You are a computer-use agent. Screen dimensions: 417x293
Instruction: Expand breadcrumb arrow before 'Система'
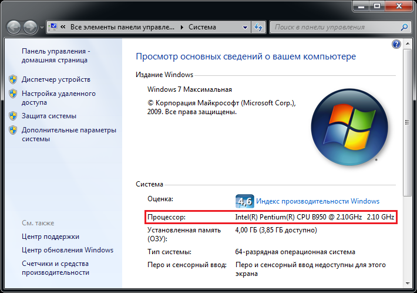pos(182,27)
